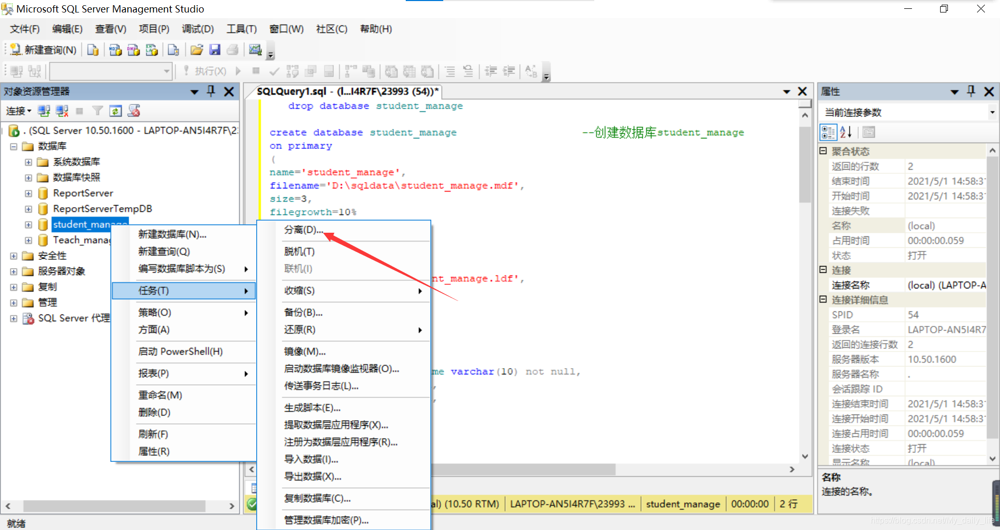
Task: Choose 备份(B)... in the tasks submenu
Action: point(345,312)
